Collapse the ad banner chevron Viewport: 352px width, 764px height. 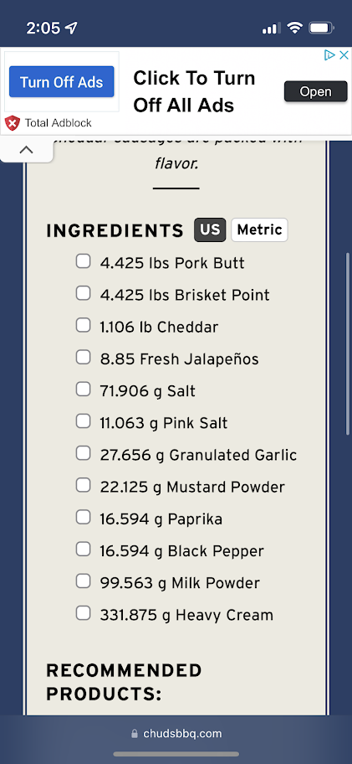click(x=26, y=150)
